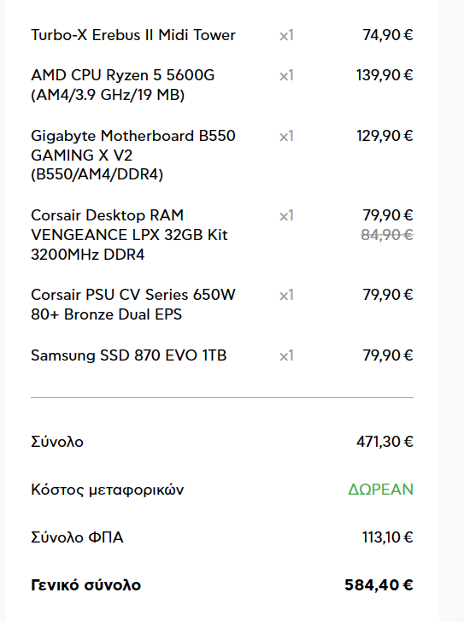Click the green ΔΩΡΕΑΝ shipping label
This screenshot has height=622, width=464.
click(x=381, y=490)
